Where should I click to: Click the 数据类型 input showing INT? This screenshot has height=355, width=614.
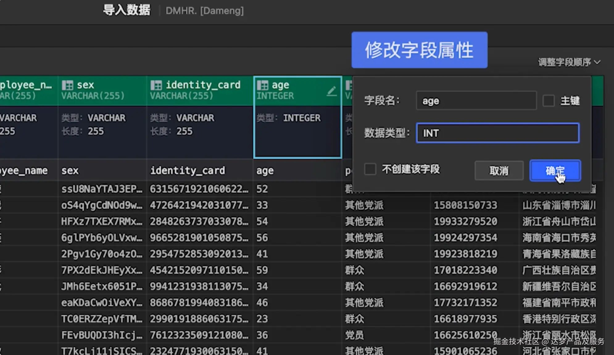(497, 133)
